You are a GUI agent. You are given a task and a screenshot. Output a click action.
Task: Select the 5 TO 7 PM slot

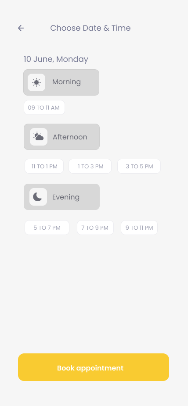coord(47,228)
